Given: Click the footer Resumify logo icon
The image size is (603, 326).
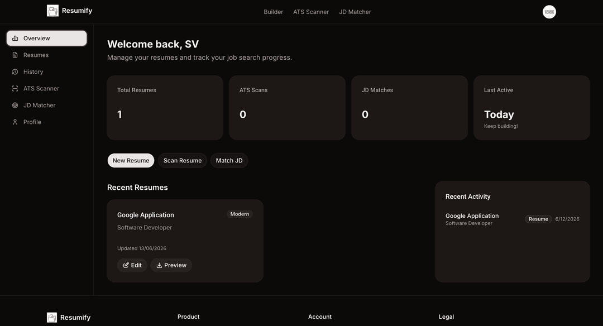Looking at the screenshot, I should click(x=52, y=317).
